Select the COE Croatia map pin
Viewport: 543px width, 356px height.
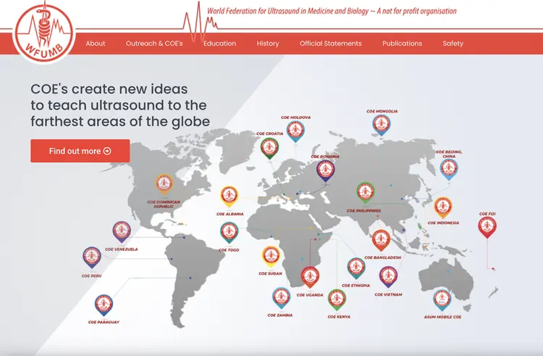(269, 147)
